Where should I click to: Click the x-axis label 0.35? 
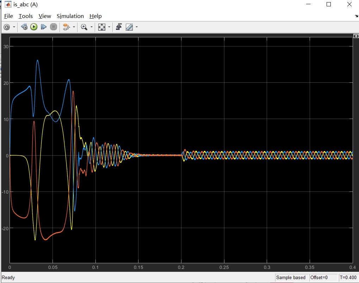(x=310, y=267)
